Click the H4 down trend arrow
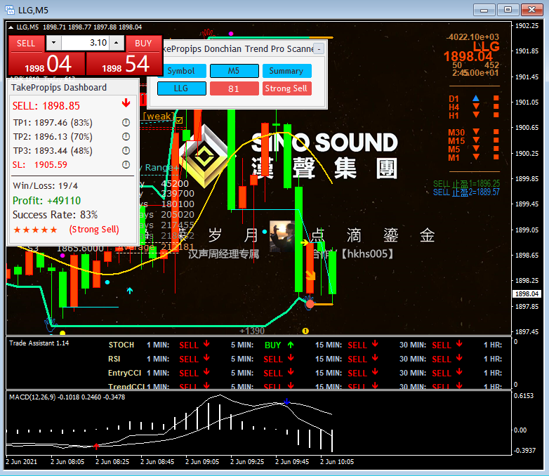This screenshot has width=549, height=476. 476,106
